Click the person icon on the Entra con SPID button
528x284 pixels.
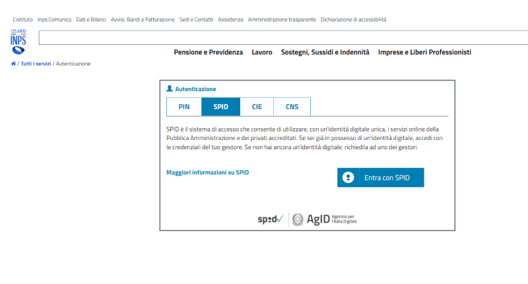coord(348,178)
